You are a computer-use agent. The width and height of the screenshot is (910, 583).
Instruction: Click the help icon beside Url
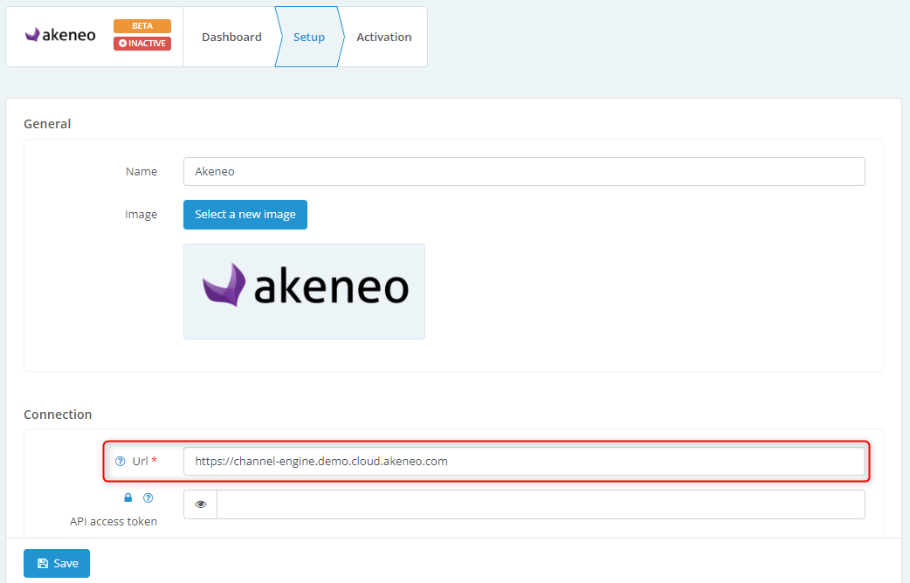pos(121,462)
